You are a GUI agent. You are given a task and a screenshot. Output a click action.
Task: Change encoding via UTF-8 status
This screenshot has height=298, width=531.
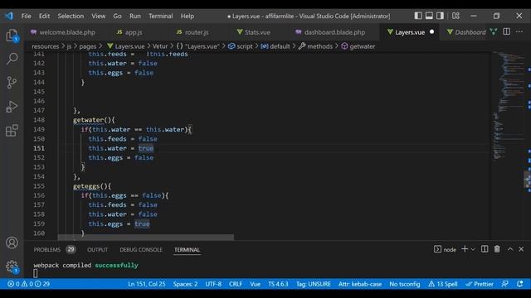click(213, 284)
